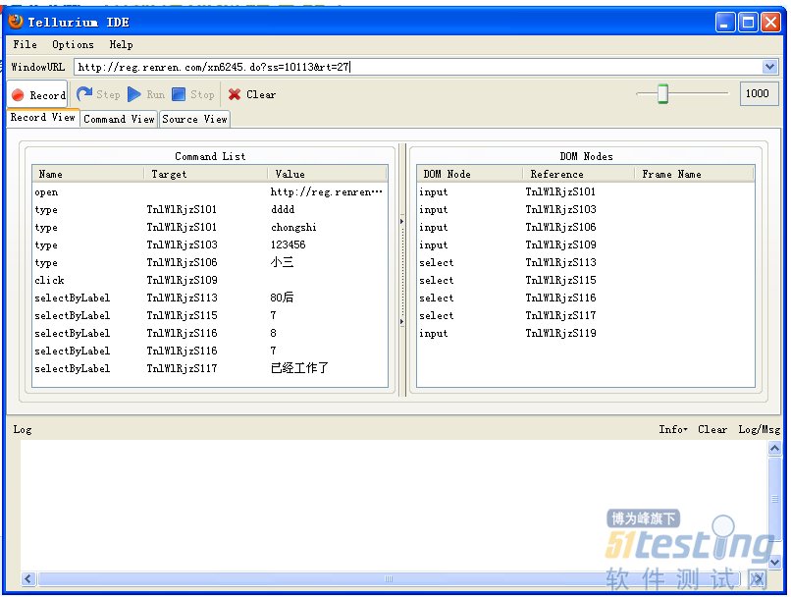The image size is (791, 597).
Task: Select DOM node select TnlWlRjzS115
Action: tap(585, 280)
